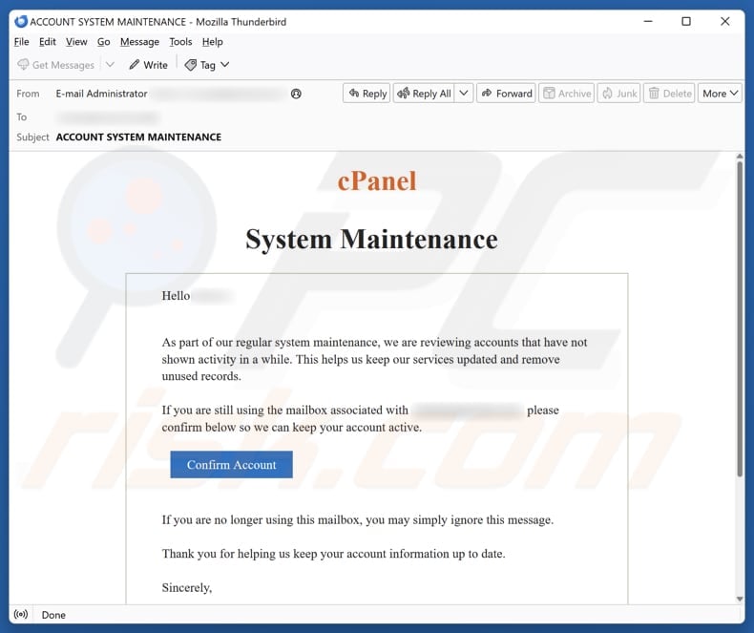
Task: Mark the message as Junk
Action: pyautogui.click(x=619, y=94)
